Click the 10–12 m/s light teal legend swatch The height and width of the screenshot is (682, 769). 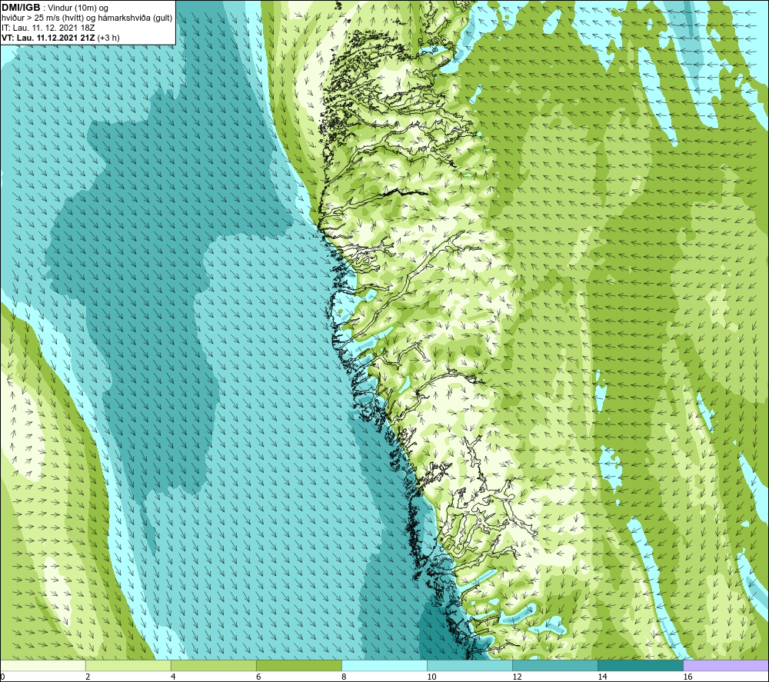[469, 665]
